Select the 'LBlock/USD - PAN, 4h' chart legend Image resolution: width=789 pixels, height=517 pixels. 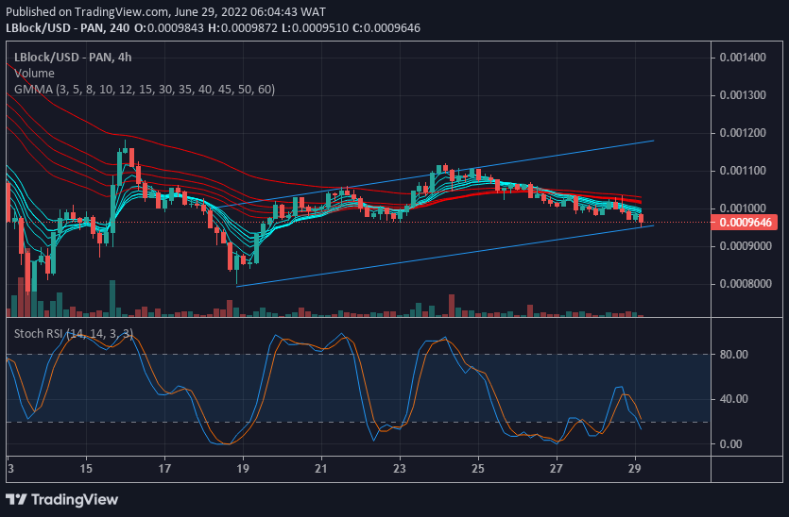coord(73,58)
